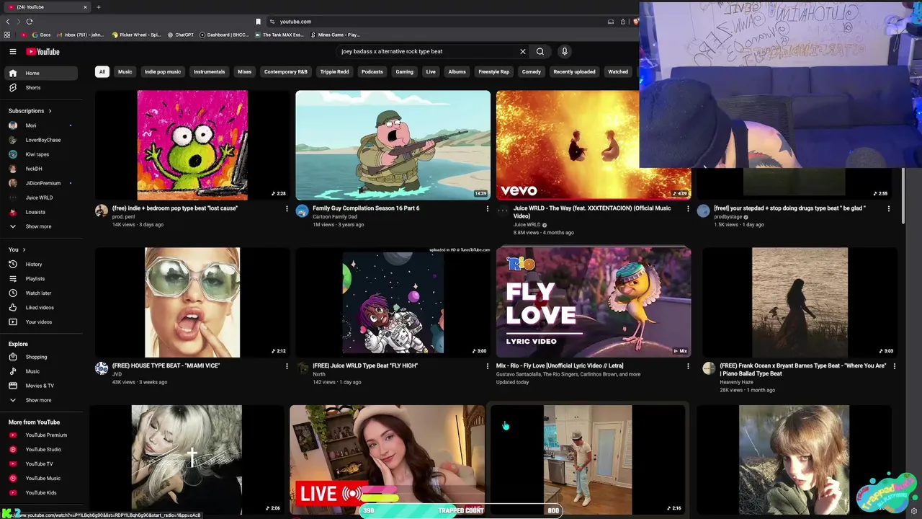The width and height of the screenshot is (922, 519).
Task: Open YouTube Kids in the sidebar
Action: [40, 492]
